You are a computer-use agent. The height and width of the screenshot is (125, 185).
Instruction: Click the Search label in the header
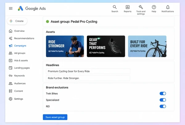(115, 11)
